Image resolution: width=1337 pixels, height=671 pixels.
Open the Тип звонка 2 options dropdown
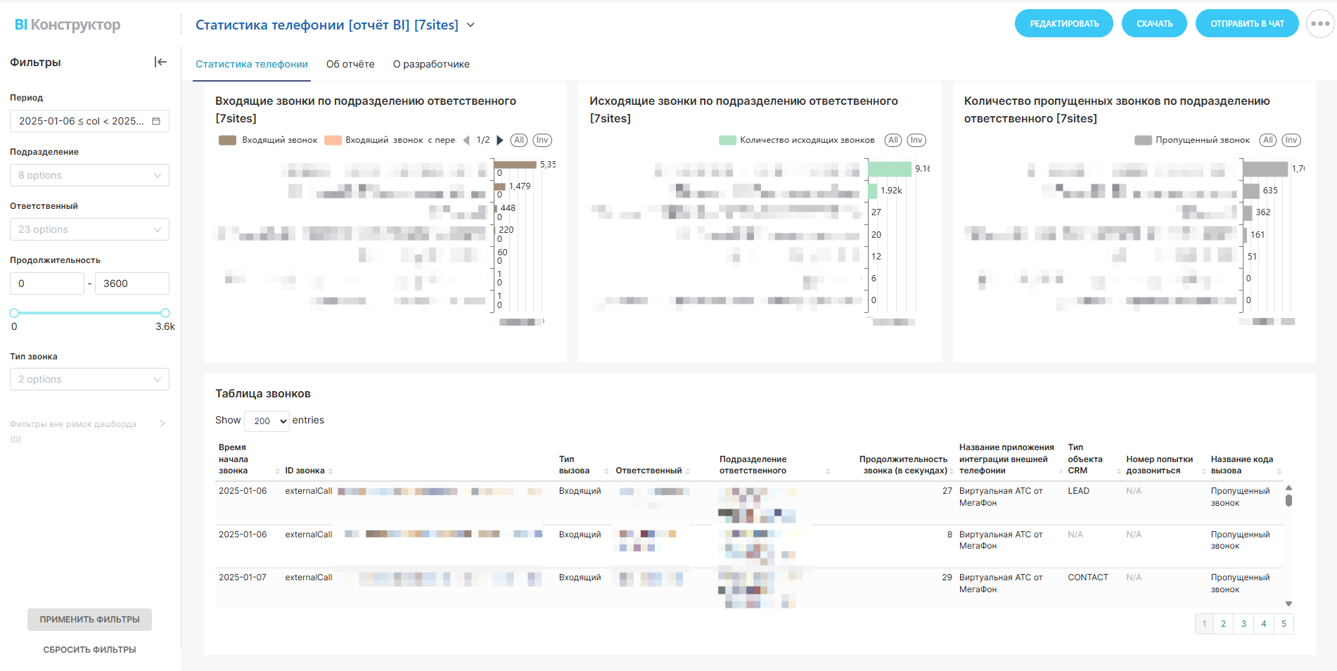pos(89,379)
